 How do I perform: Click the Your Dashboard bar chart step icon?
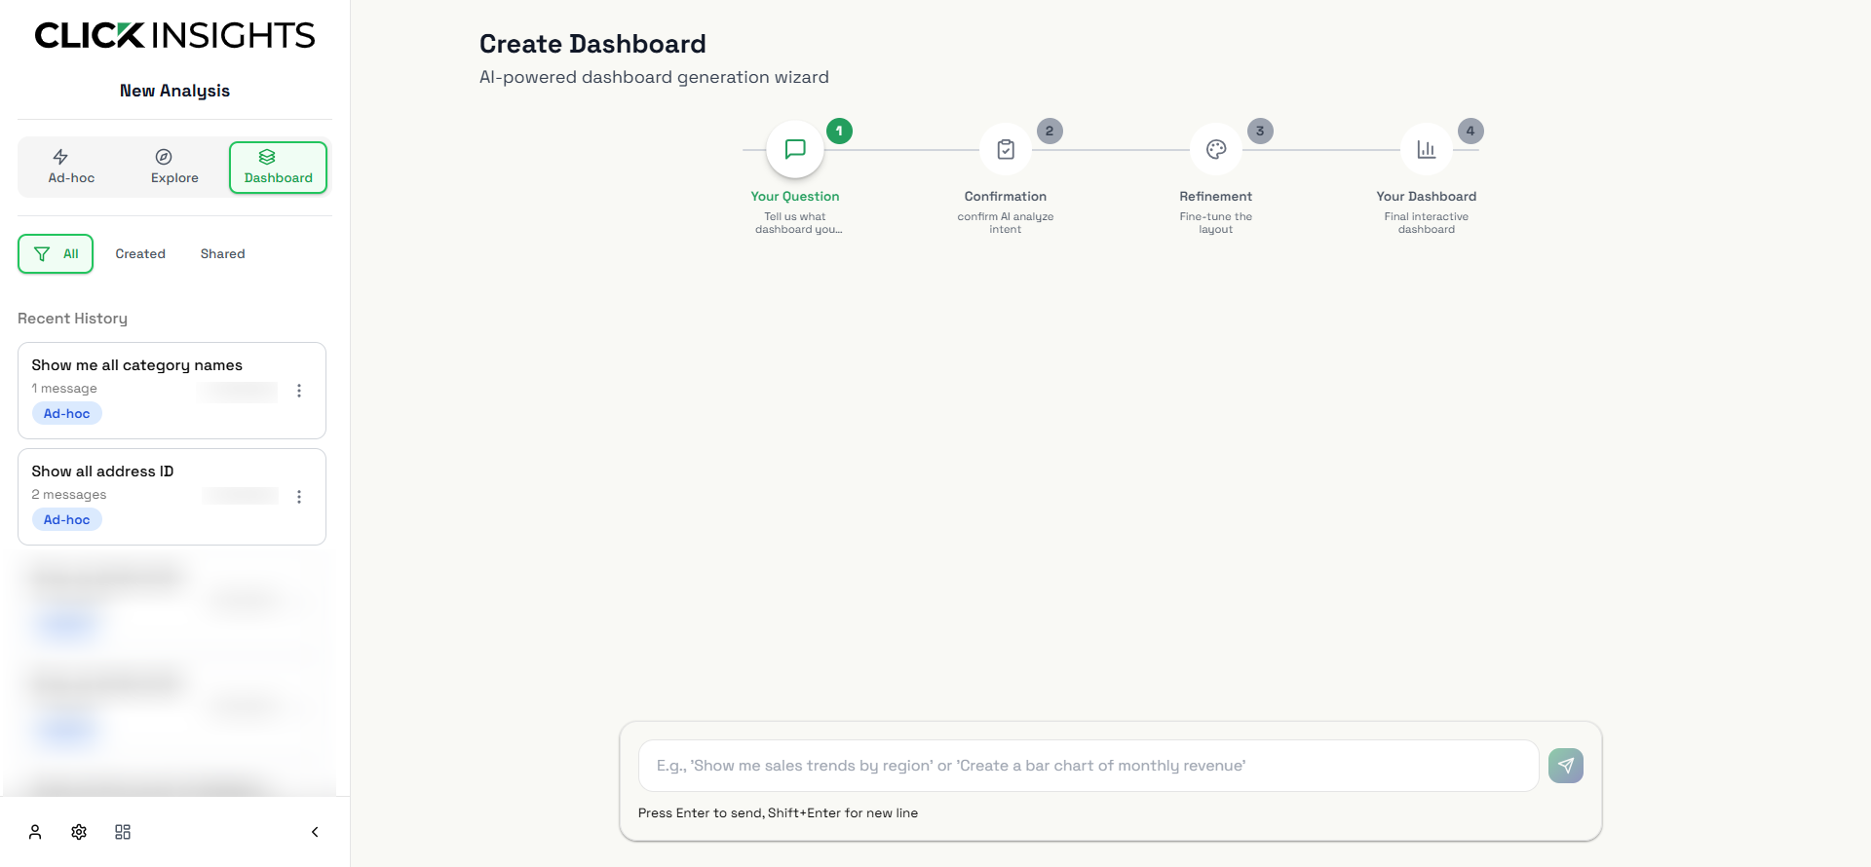tap(1427, 149)
